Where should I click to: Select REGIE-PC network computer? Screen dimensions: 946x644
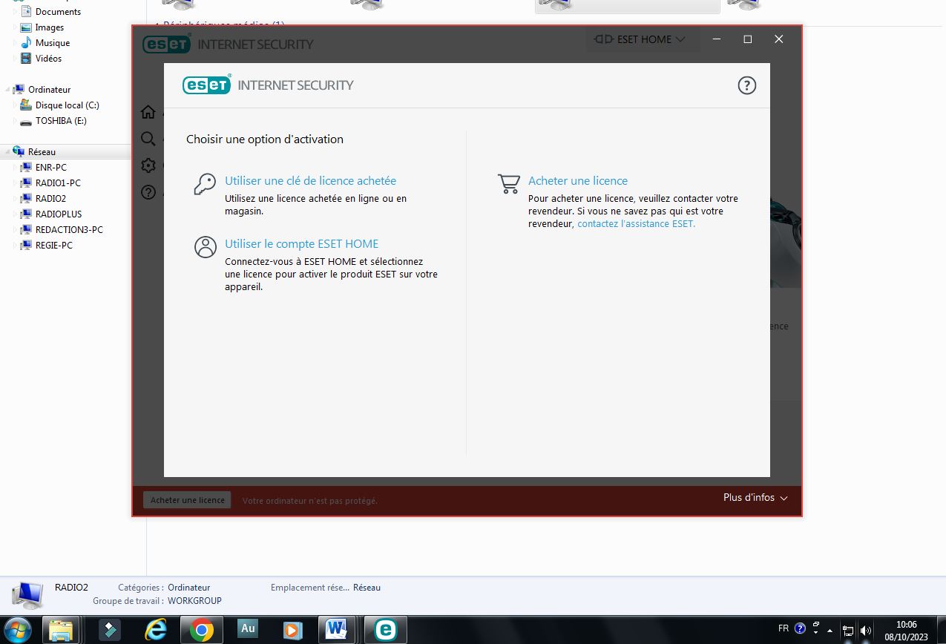(53, 246)
